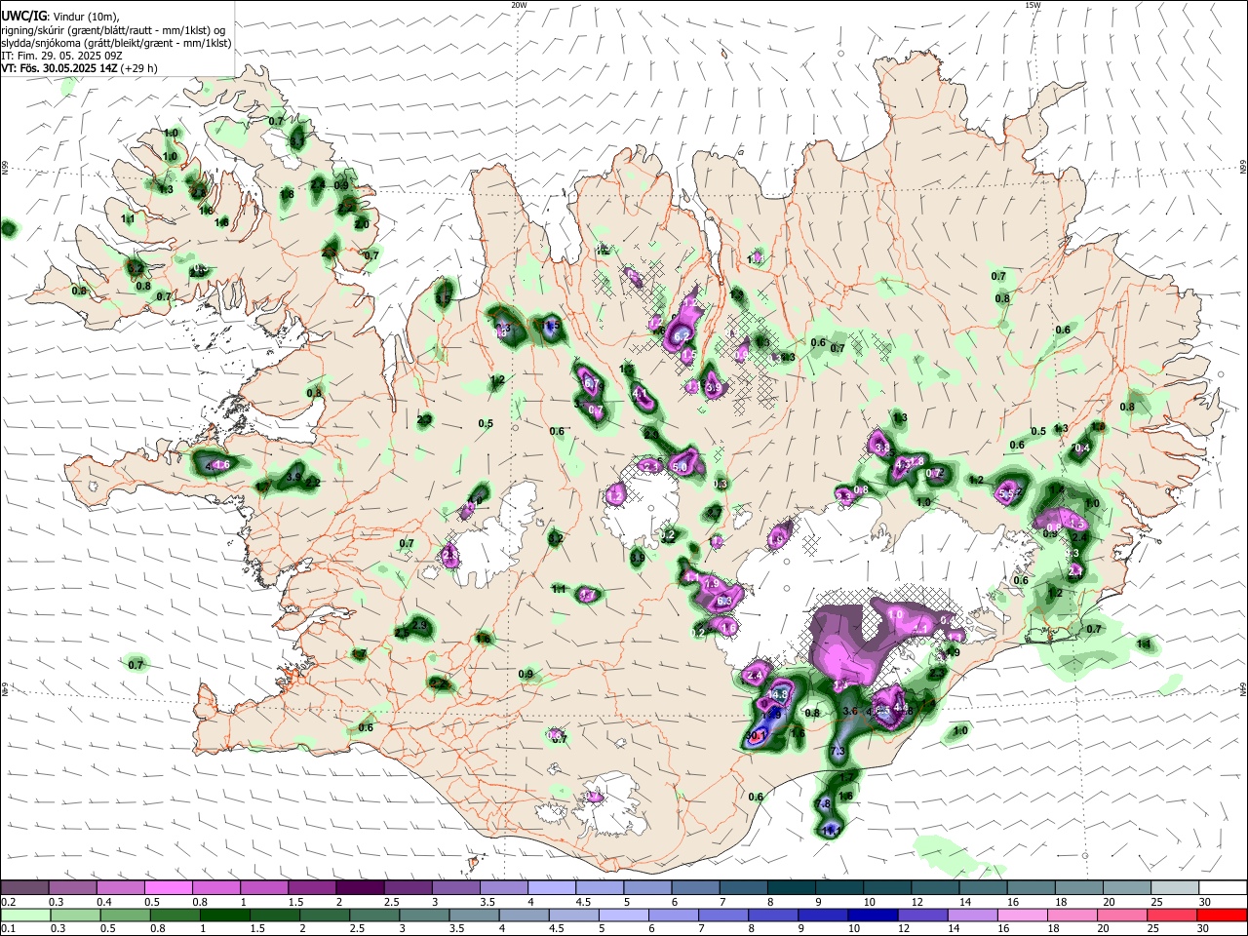The image size is (1248, 936).
Task: Click the "15W" longitude label at top
Action: click(1032, 5)
